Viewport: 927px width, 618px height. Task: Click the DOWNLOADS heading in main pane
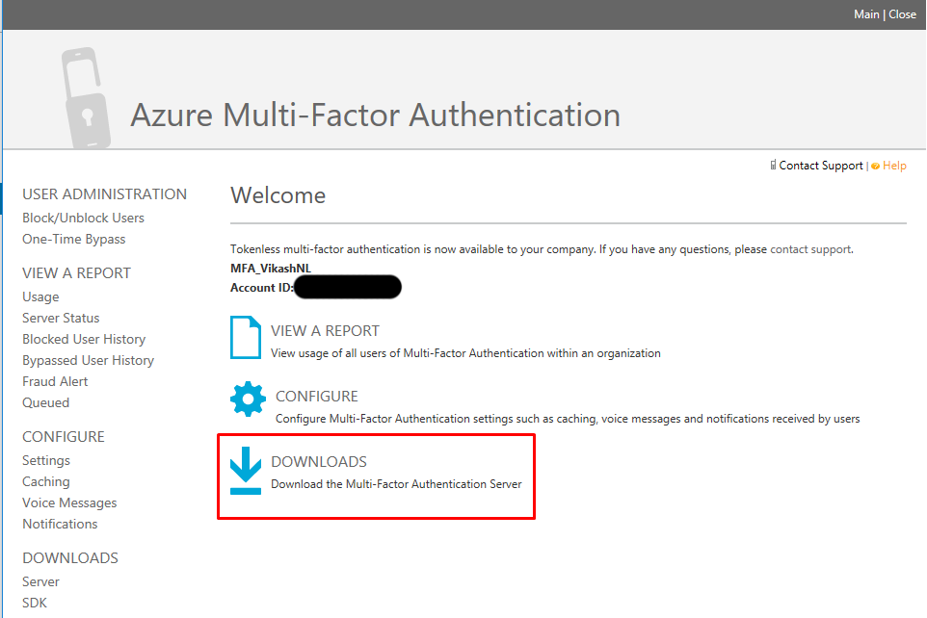(319, 462)
